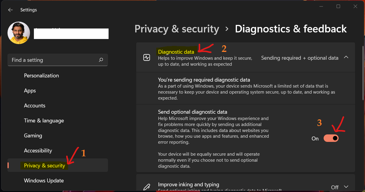Viewport: 365px width, 192px height.
Task: Click the highlighted Diagnostic data label
Action: [x=177, y=52]
